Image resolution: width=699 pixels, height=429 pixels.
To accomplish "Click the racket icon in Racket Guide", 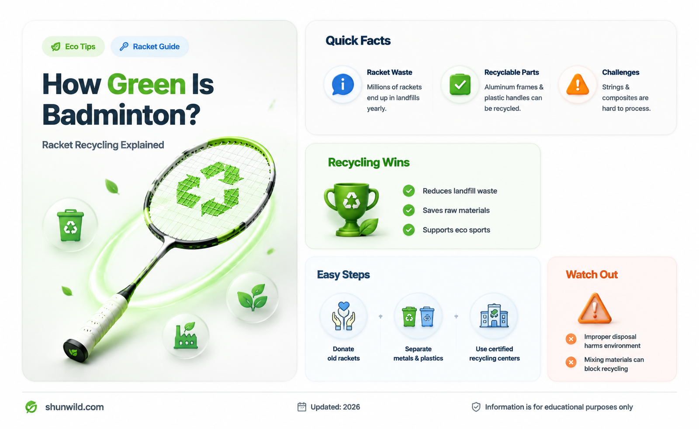I will click(x=124, y=46).
